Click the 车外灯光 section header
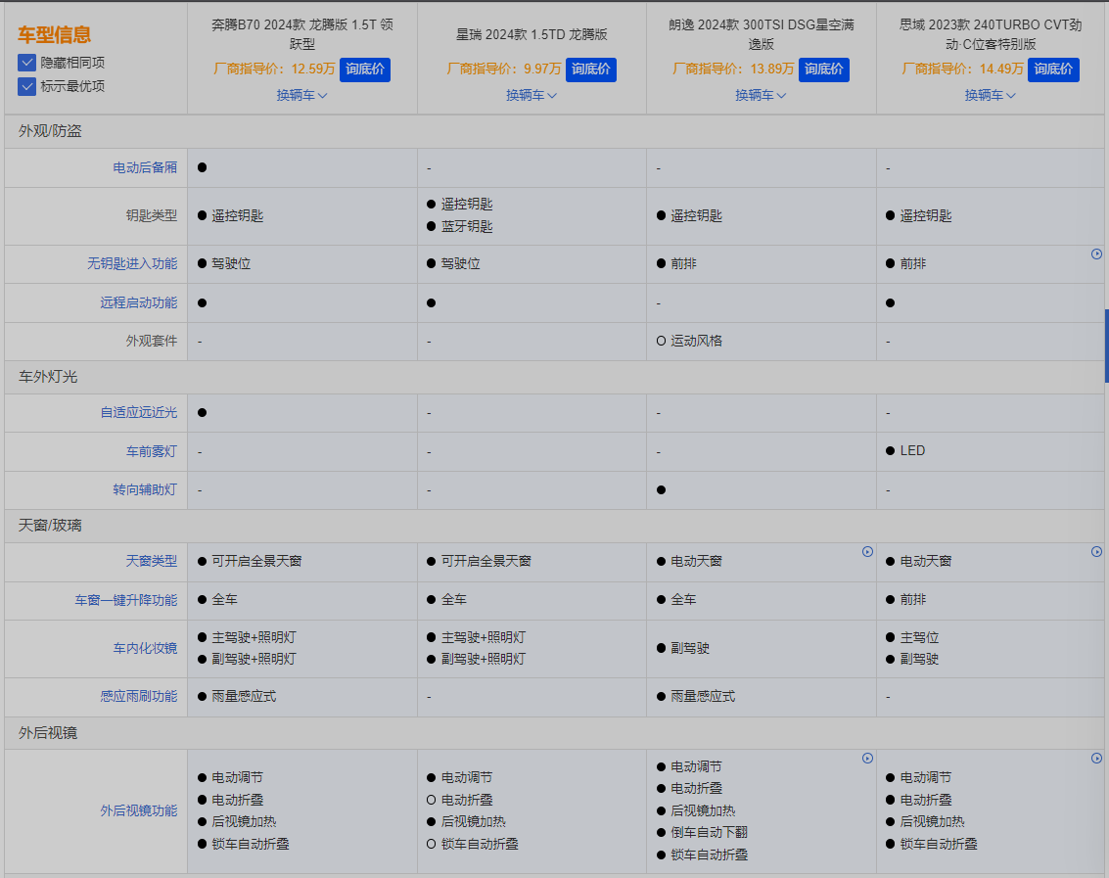 pyautogui.click(x=48, y=377)
